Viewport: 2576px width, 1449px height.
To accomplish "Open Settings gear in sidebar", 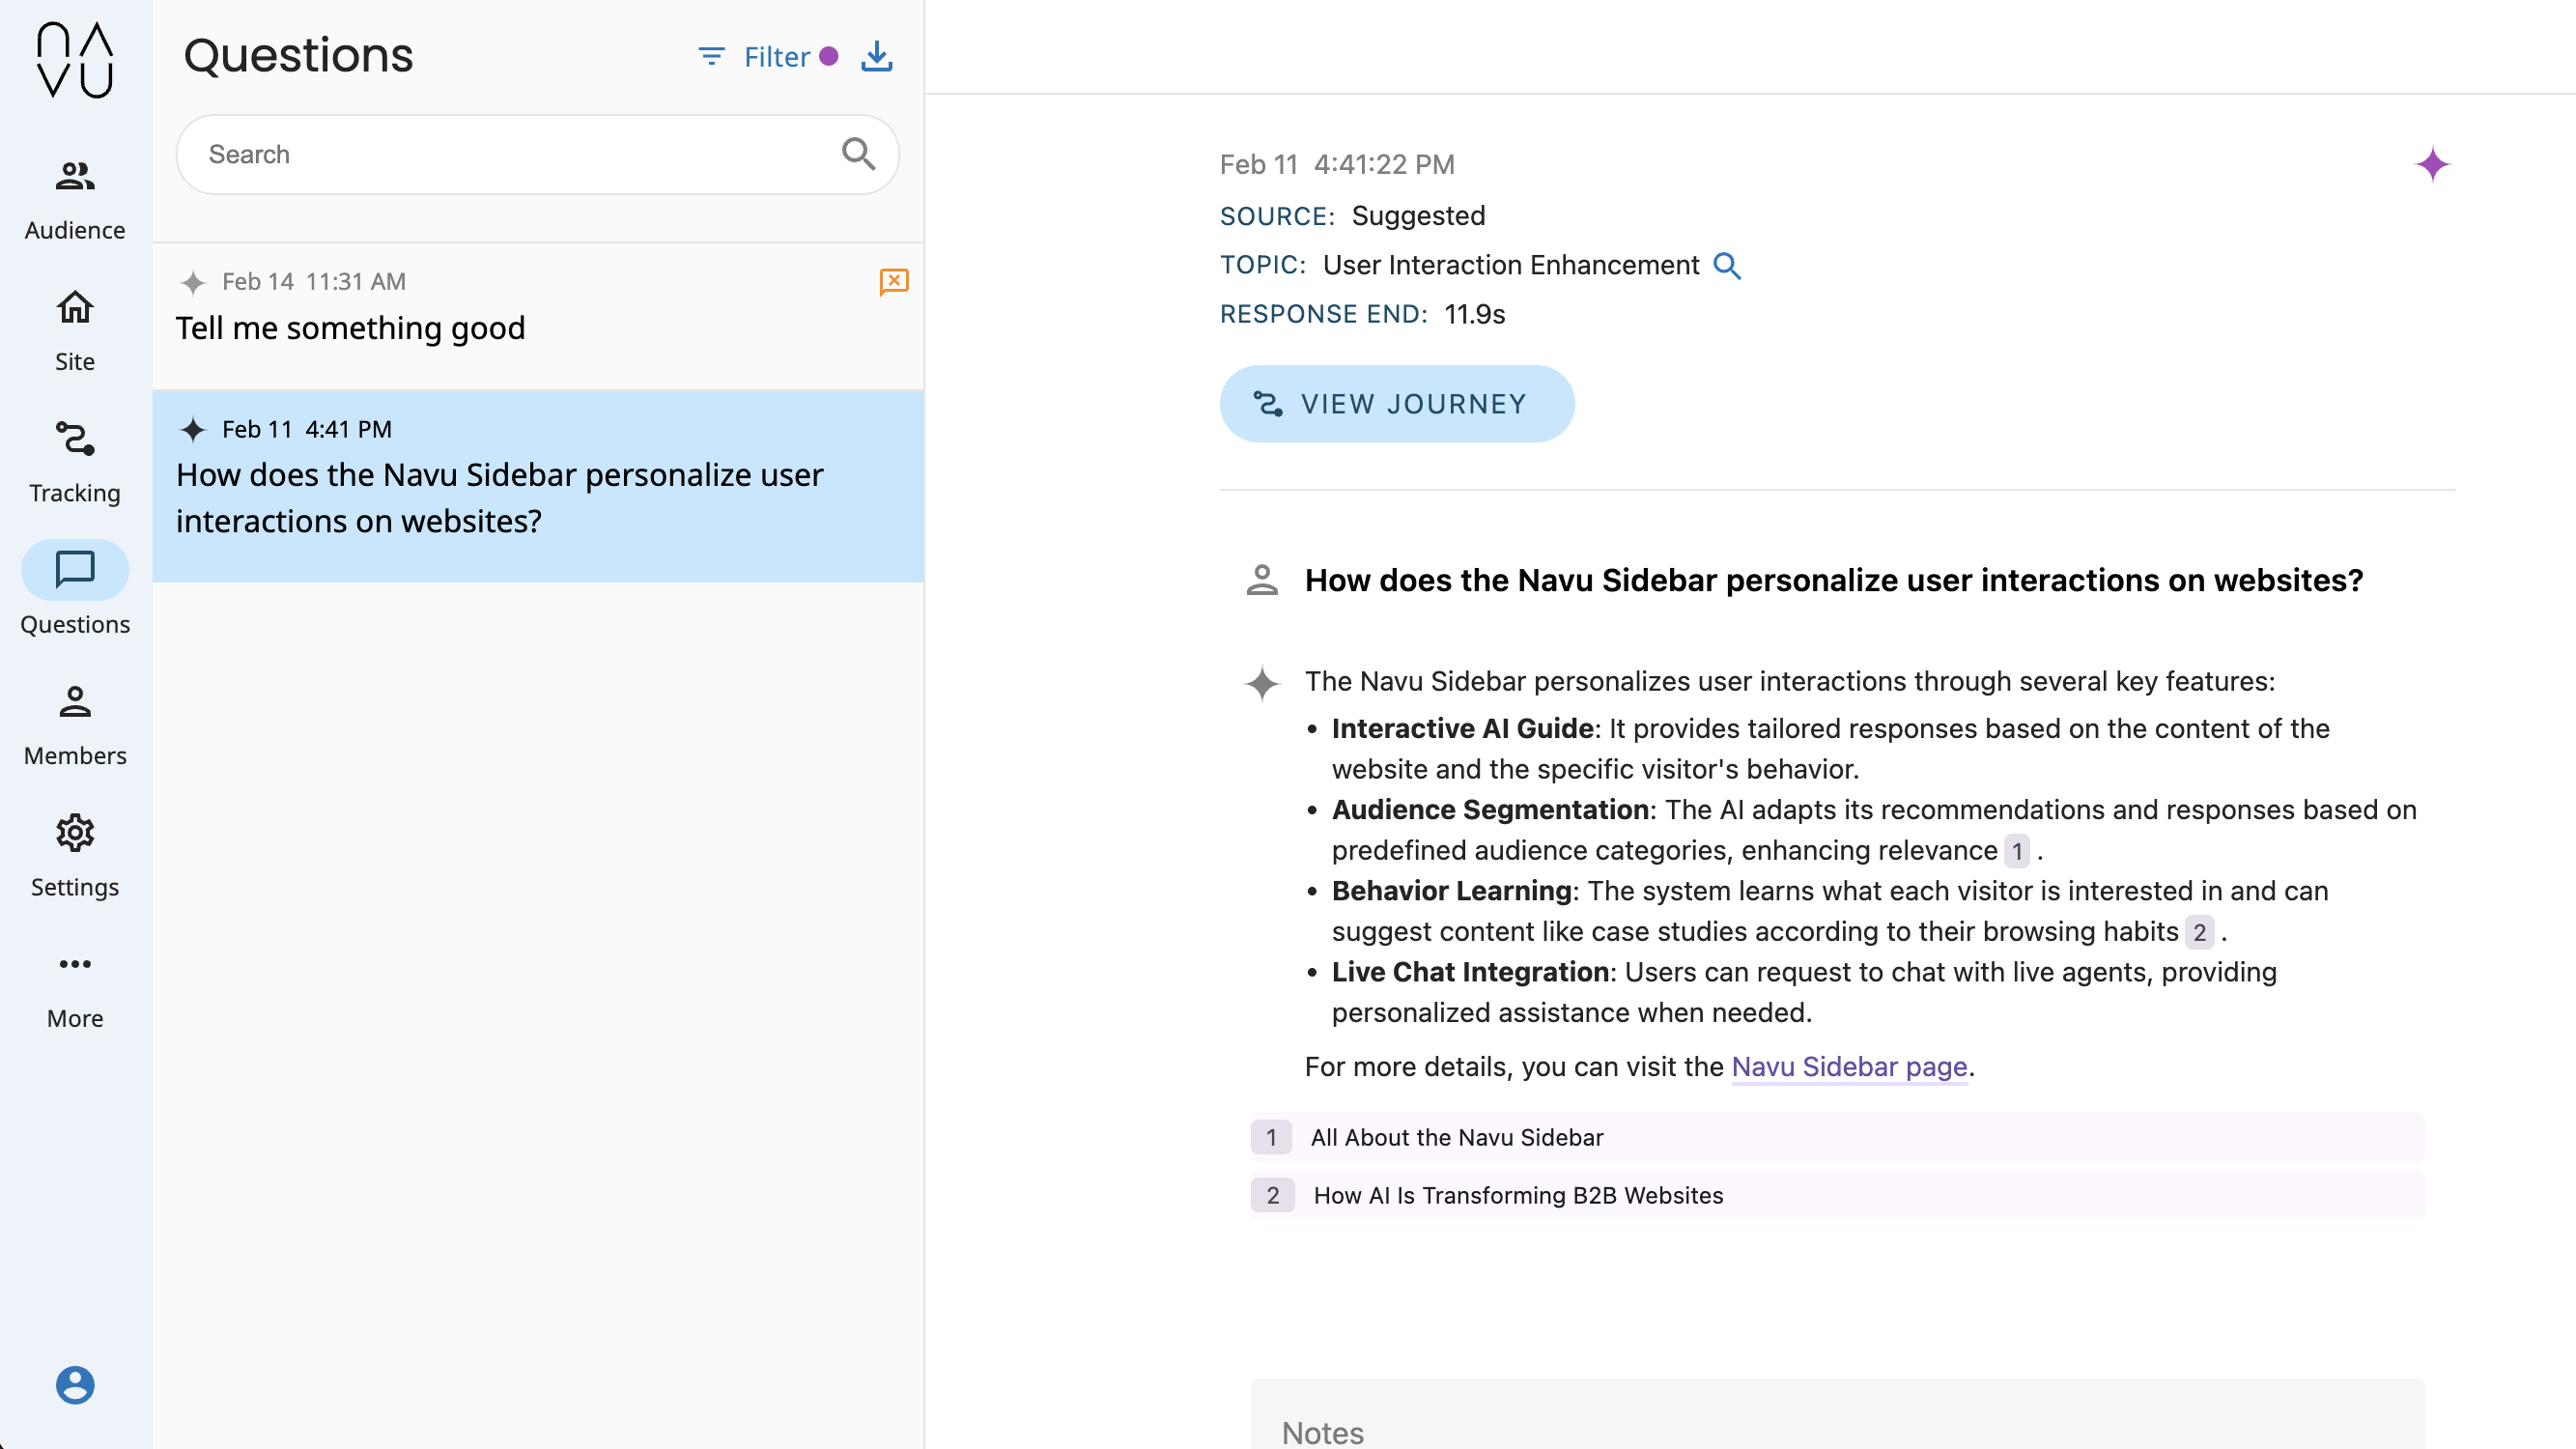I will (75, 834).
